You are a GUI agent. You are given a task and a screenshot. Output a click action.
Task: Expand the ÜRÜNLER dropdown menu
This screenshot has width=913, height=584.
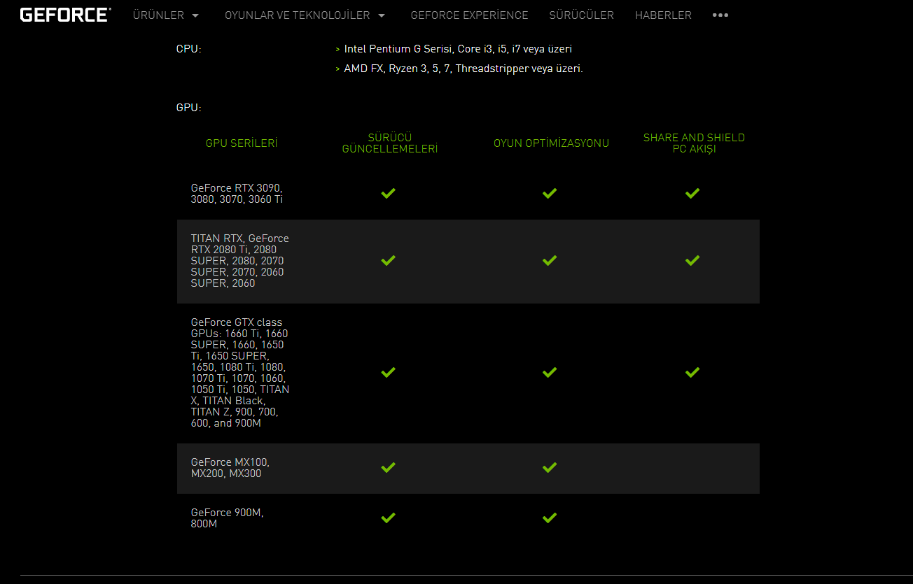coord(166,15)
